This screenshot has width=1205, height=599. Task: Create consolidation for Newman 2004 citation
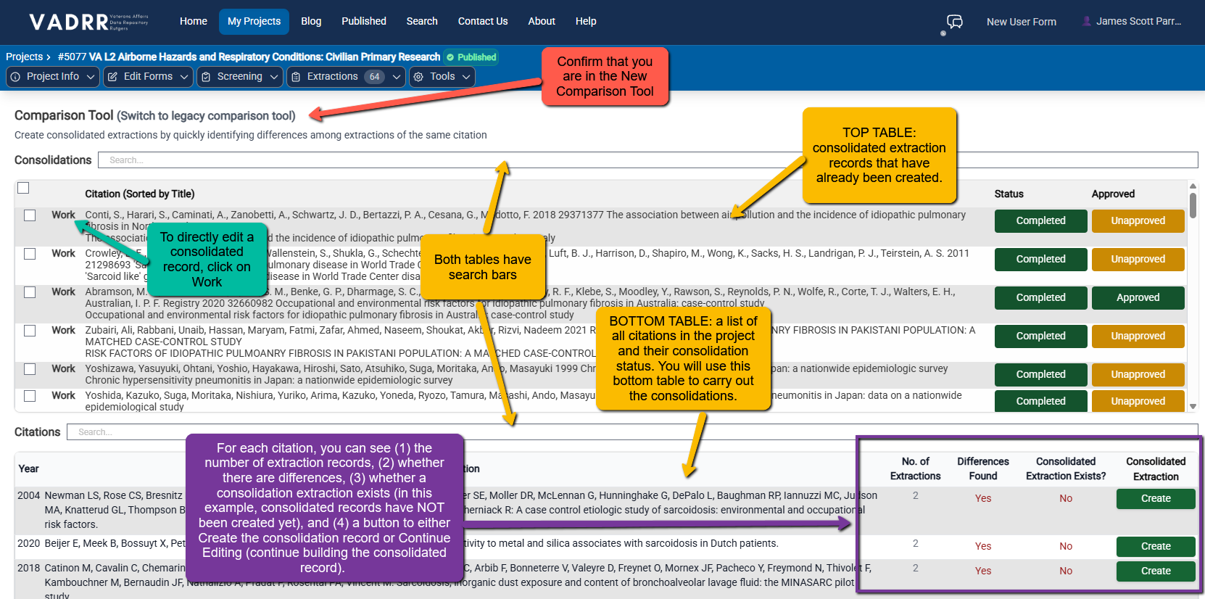click(1156, 499)
